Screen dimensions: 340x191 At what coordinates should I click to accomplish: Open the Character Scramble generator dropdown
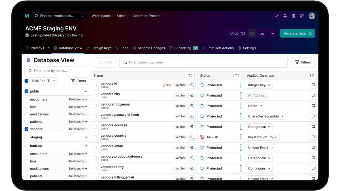(265, 116)
